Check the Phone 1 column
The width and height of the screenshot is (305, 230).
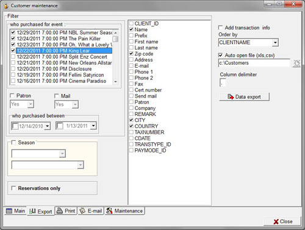[131, 72]
